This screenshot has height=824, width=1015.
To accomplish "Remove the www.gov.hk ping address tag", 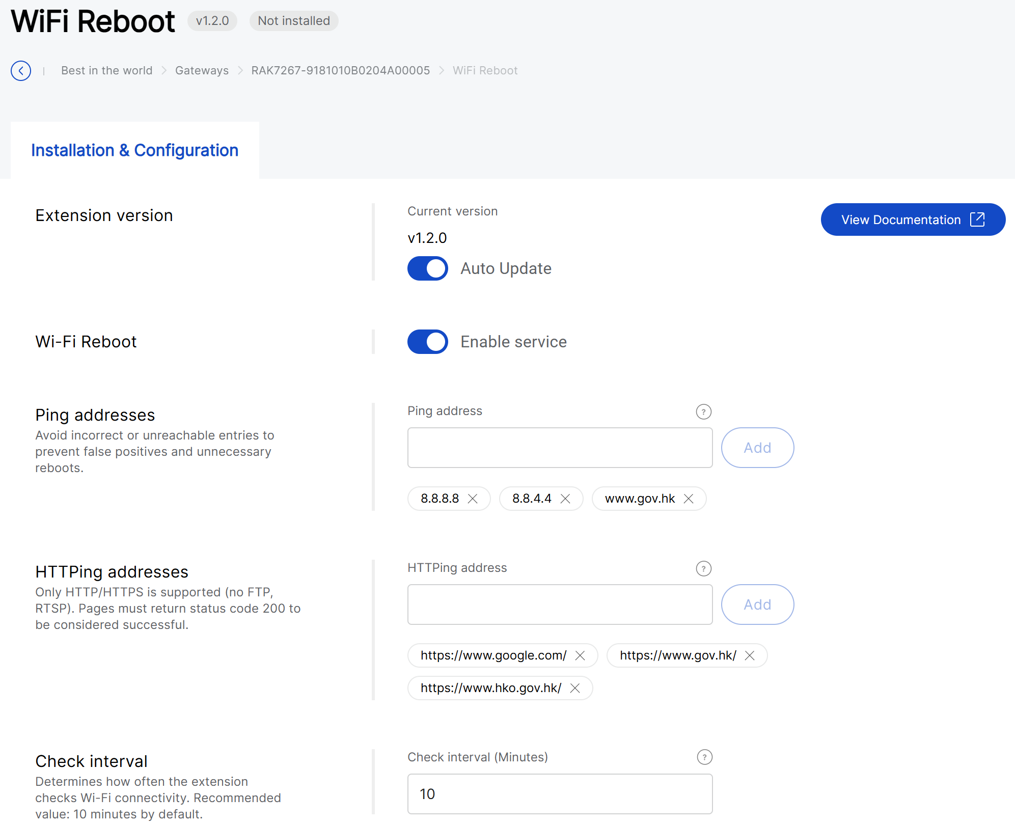I will 689,499.
